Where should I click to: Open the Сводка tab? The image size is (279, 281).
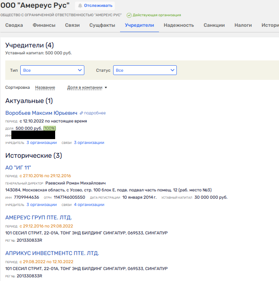point(14,25)
